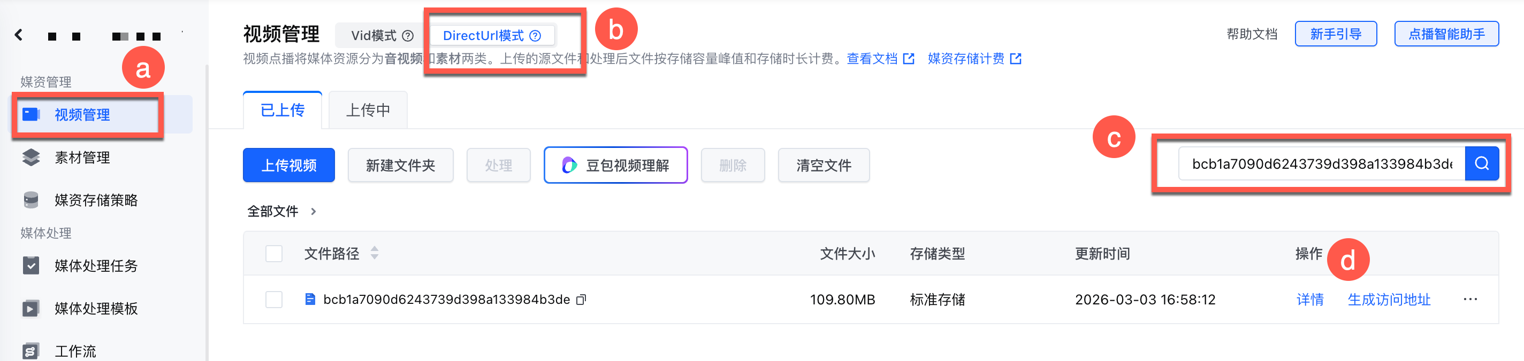Click the Vid模式 help question icon
The width and height of the screenshot is (1524, 361).
click(x=408, y=36)
